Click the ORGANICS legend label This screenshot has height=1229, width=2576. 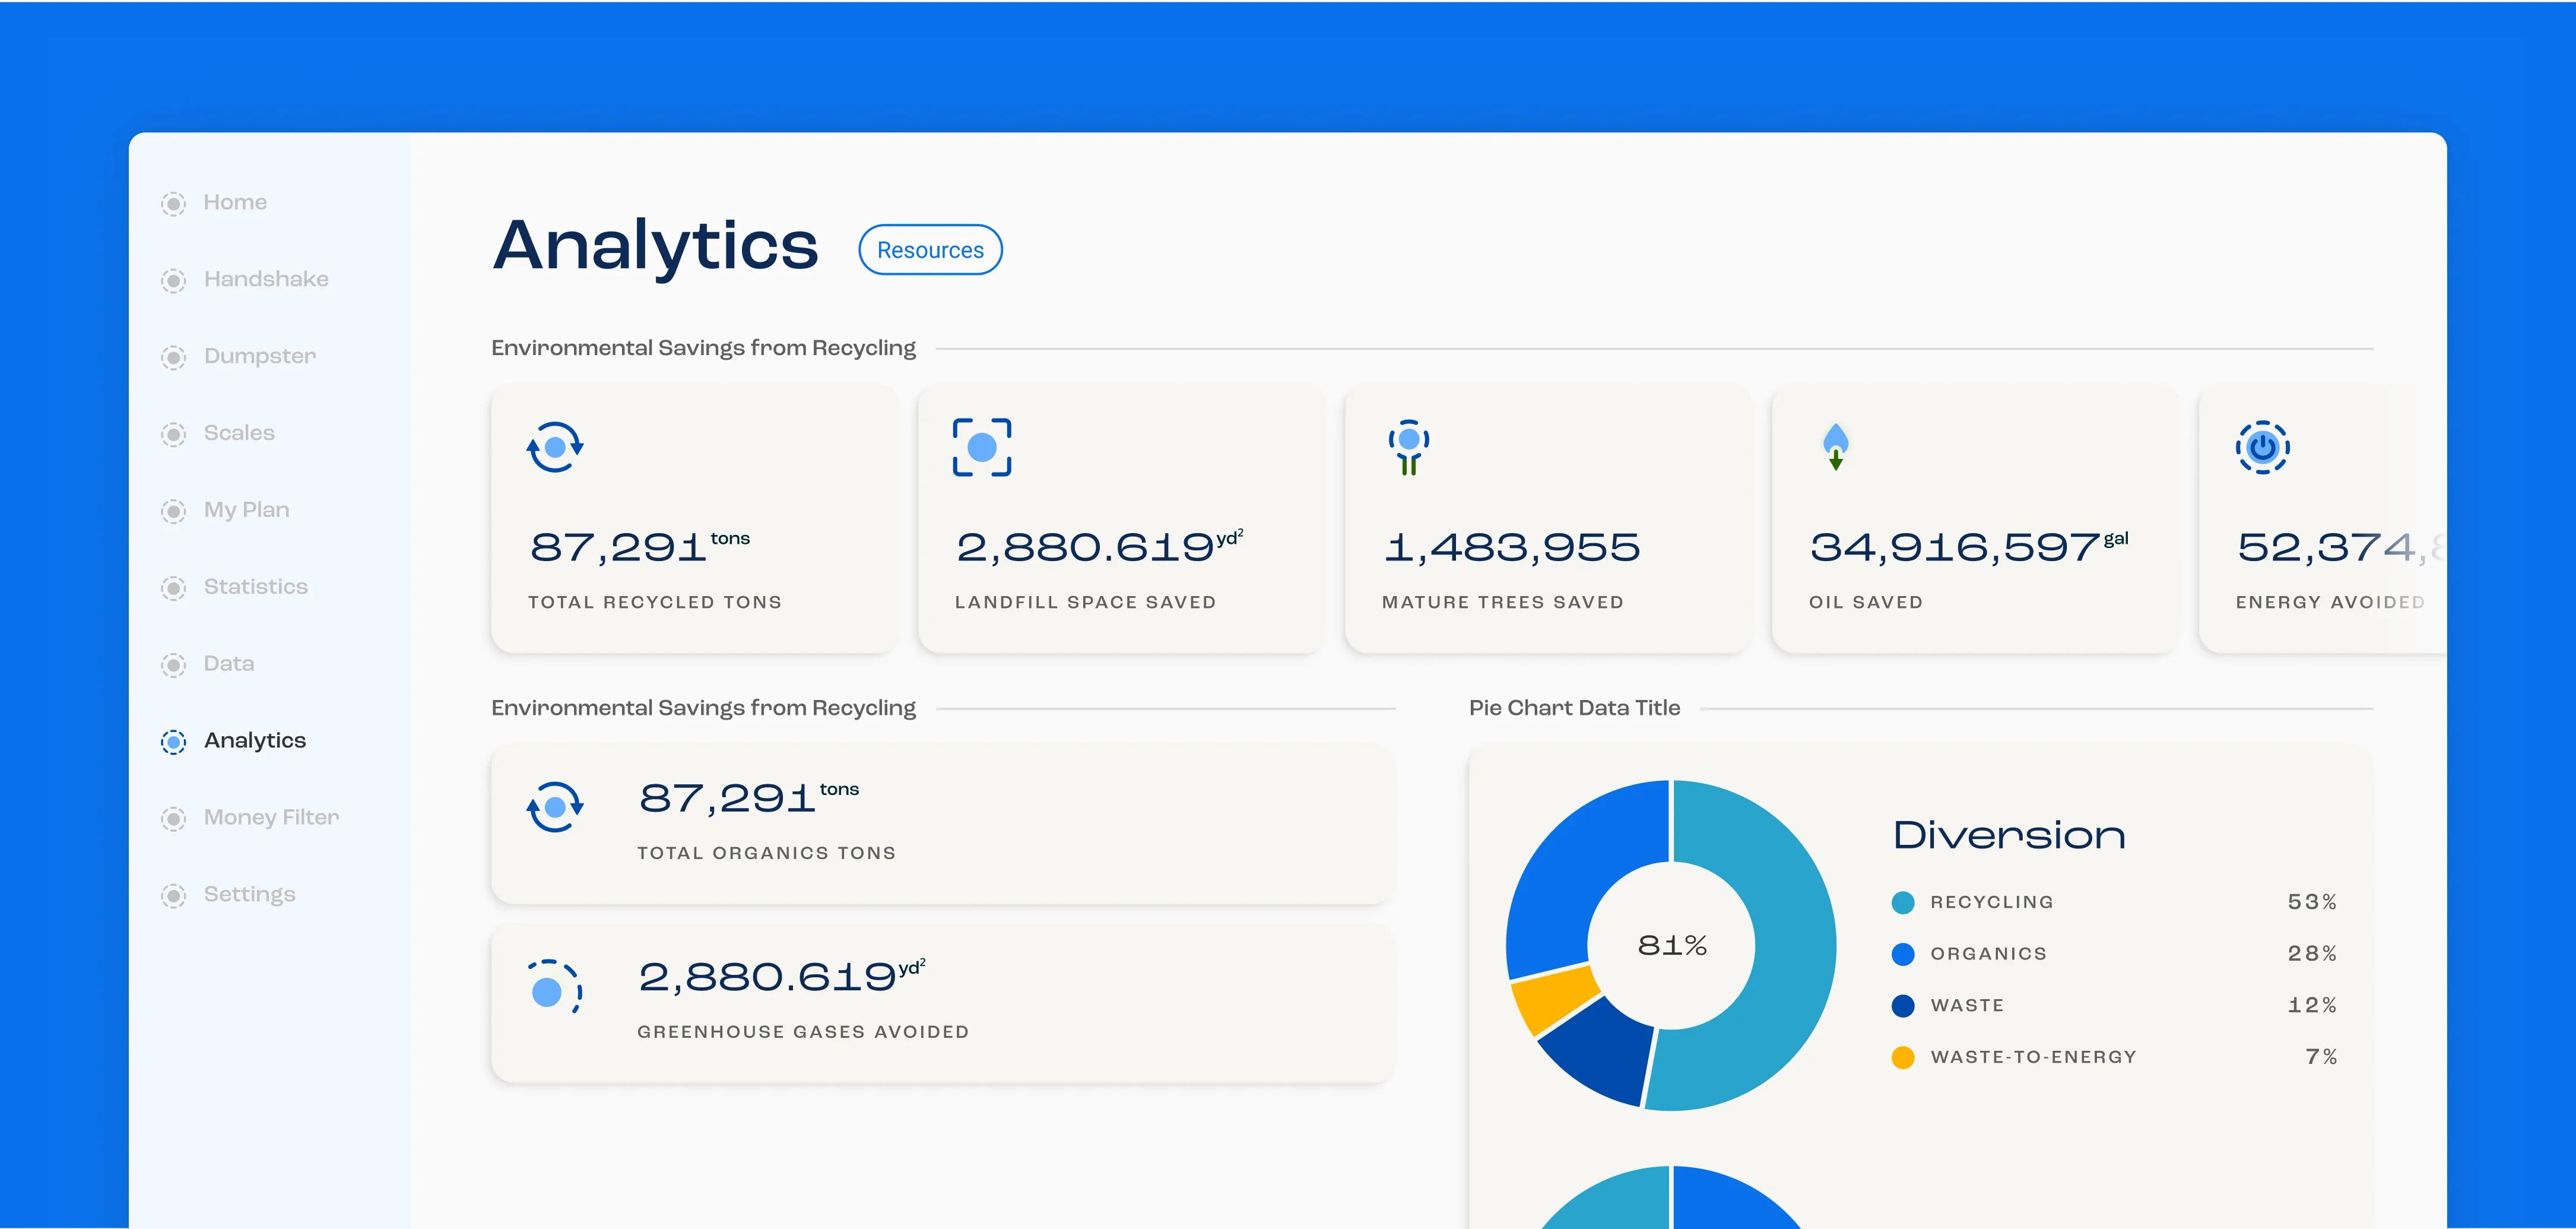1988,954
